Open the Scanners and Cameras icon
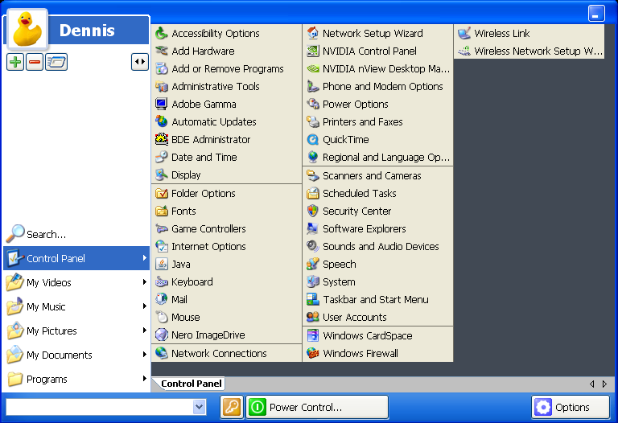Screen dimensions: 618x423 click(x=313, y=175)
